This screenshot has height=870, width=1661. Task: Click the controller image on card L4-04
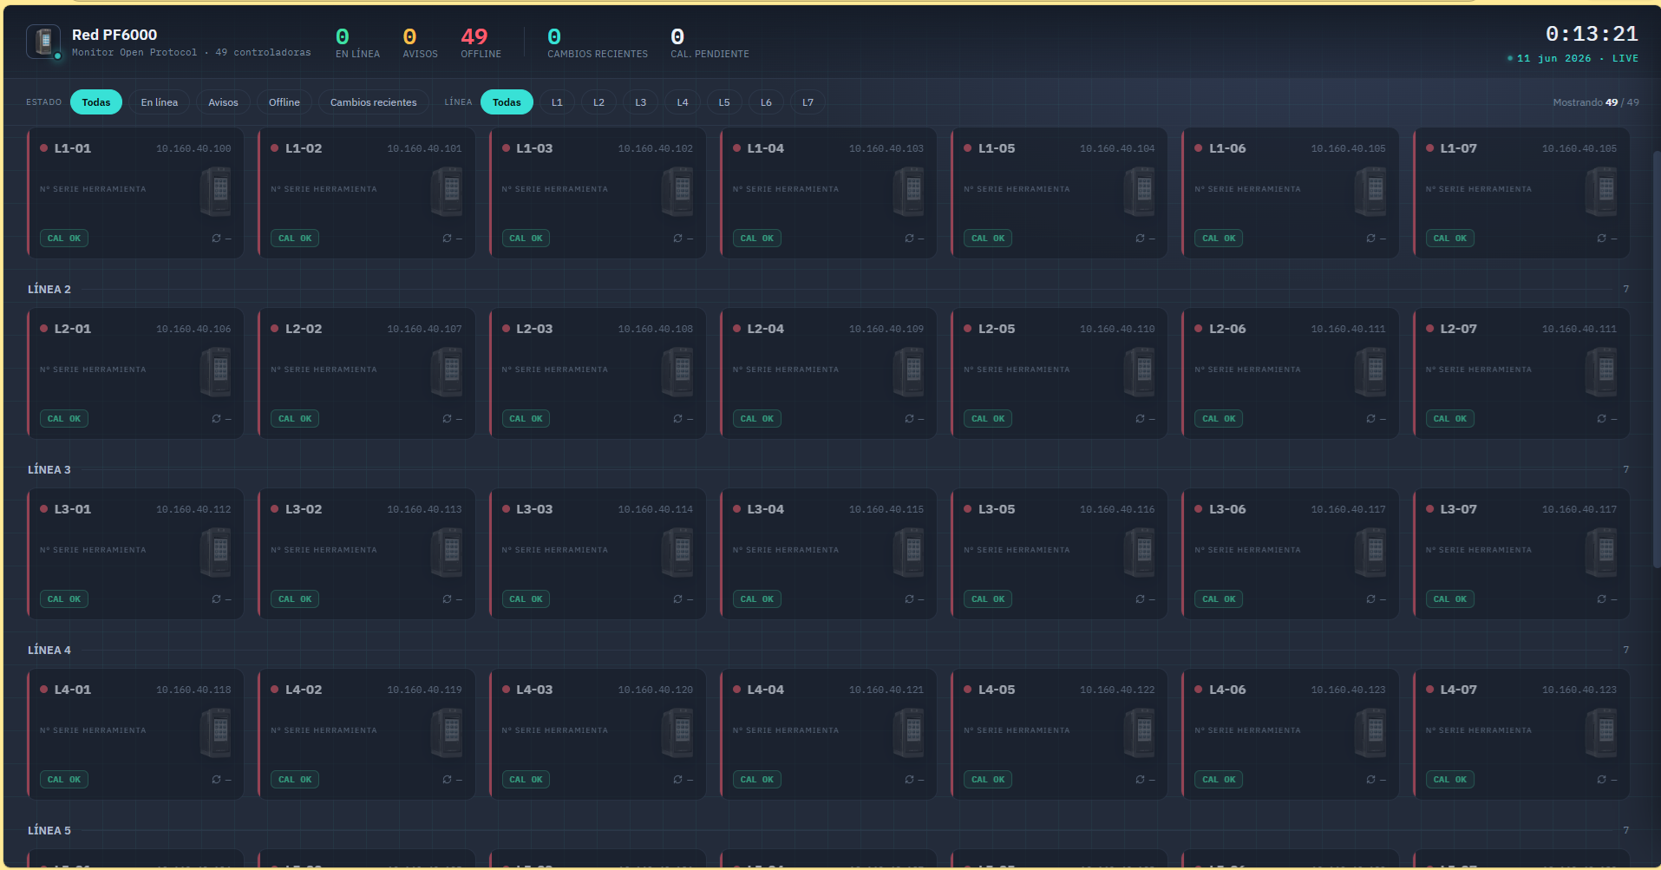pos(909,732)
